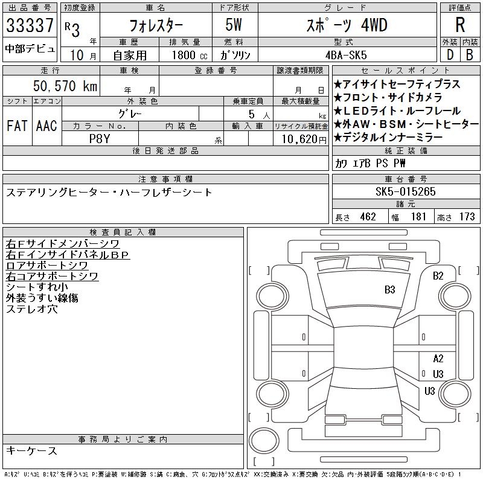Click the door type value 5W
Viewport: 483px width, 483px height.
(234, 25)
